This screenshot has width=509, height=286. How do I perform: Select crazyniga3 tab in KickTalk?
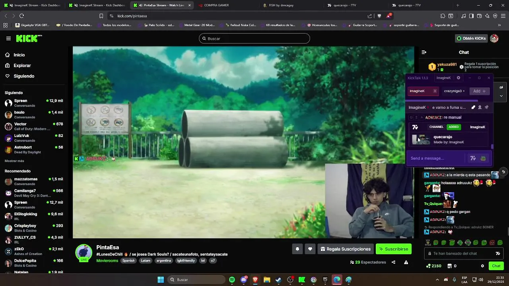[454, 91]
